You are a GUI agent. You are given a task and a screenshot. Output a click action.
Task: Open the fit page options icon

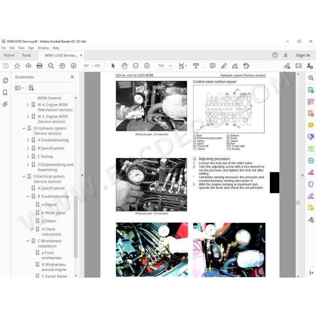coord(181,66)
